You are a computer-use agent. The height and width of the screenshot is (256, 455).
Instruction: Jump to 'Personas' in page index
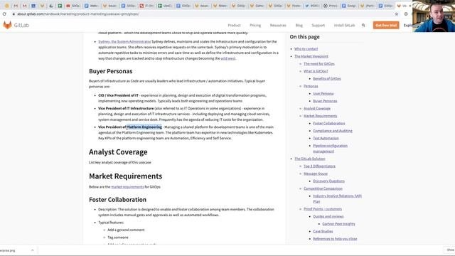point(311,86)
